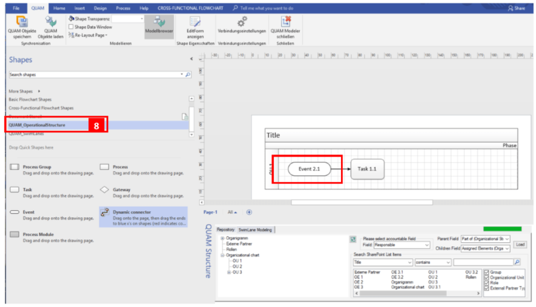This screenshot has width=536, height=307.
Task: Open the File tab
Action: point(16,8)
